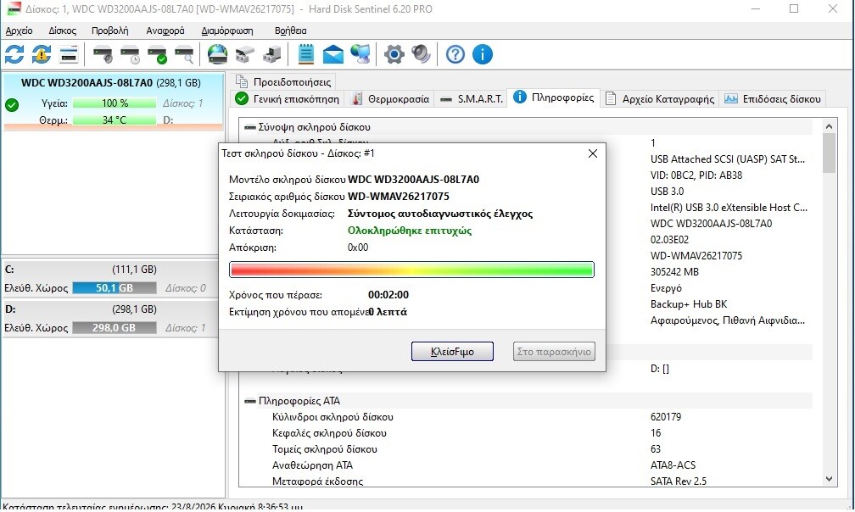Select the D: partition header row

[x=110, y=309]
